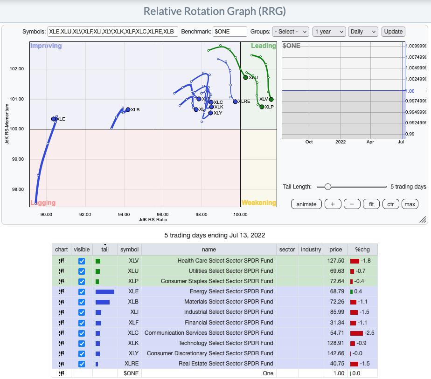Sort table by price column header
Screen dimensions: 431x379
tap(336, 250)
